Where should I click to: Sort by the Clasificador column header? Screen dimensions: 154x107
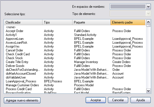23,22
